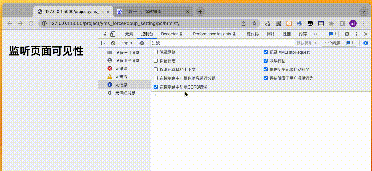Bookmark this page with star icon

(254, 23)
